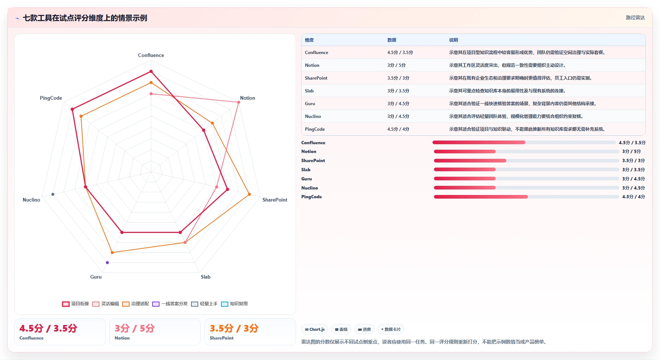The image size is (660, 360).
Task: Click the Nuclino progress bar
Action: pos(526,188)
